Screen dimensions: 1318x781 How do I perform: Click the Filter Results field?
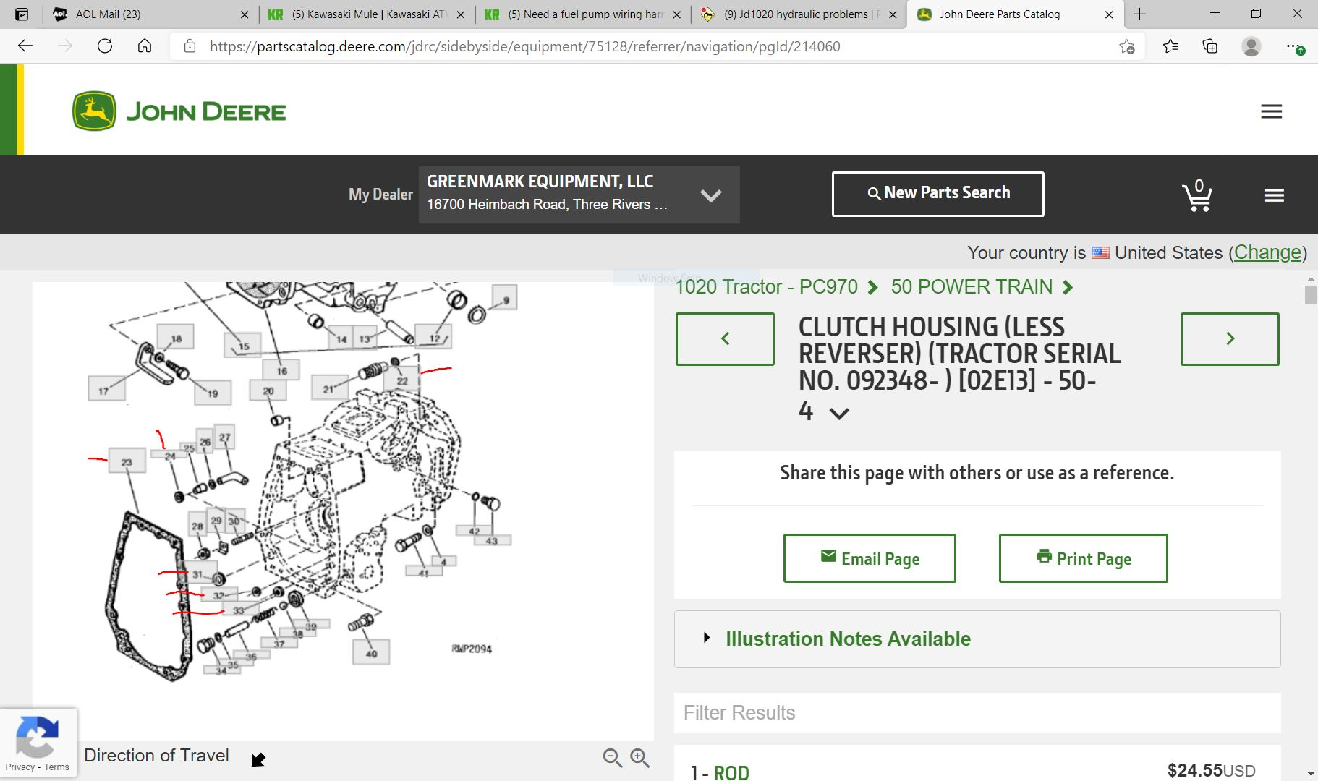[x=977, y=713]
